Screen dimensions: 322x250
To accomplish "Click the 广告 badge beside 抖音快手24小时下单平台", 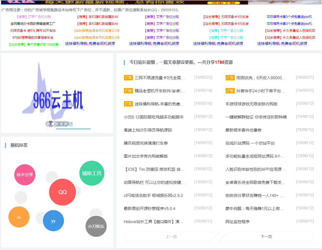I will pos(230,90).
